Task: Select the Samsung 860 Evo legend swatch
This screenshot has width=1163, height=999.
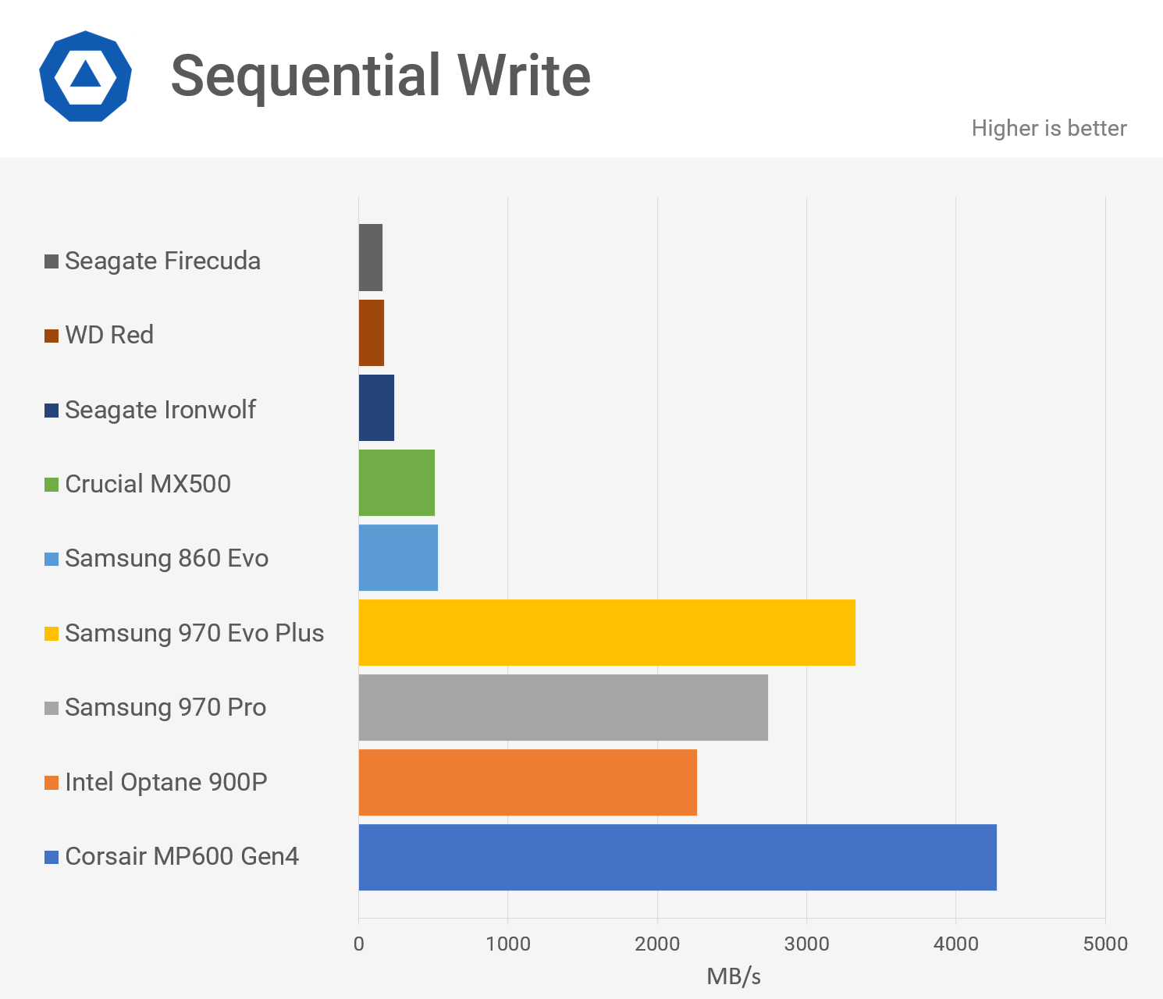Action: (x=52, y=560)
